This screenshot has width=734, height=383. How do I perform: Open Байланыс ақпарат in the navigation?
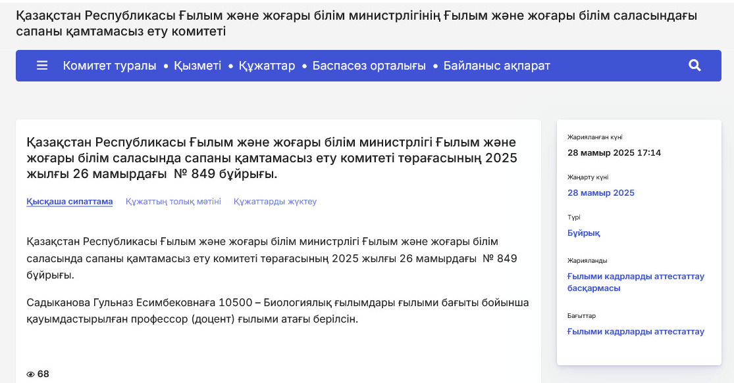coord(496,66)
